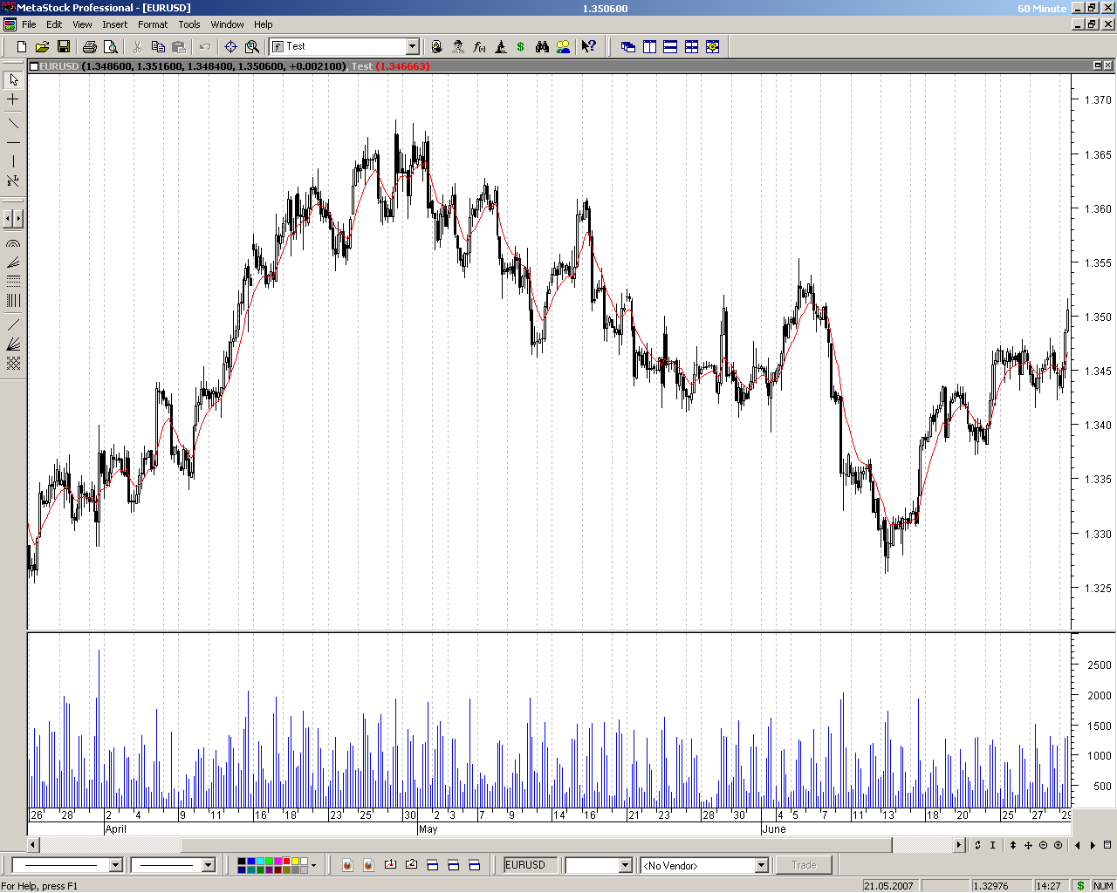
Task: Open the File menu
Action: click(x=29, y=24)
